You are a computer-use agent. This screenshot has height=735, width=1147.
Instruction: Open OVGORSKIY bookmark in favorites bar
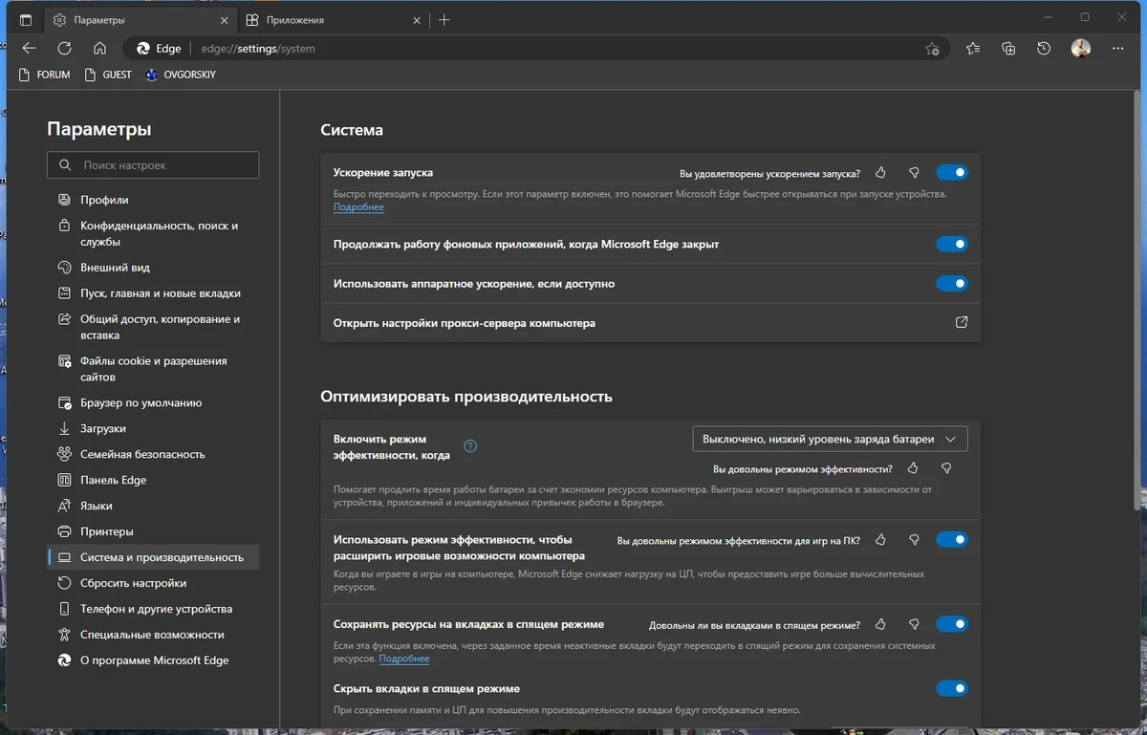pos(181,75)
